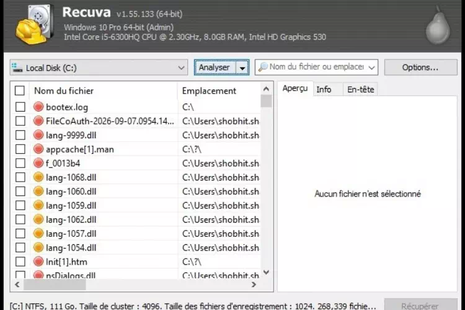Click orange status dot for lang-1057.dll
The height and width of the screenshot is (310, 465).
pos(38,234)
